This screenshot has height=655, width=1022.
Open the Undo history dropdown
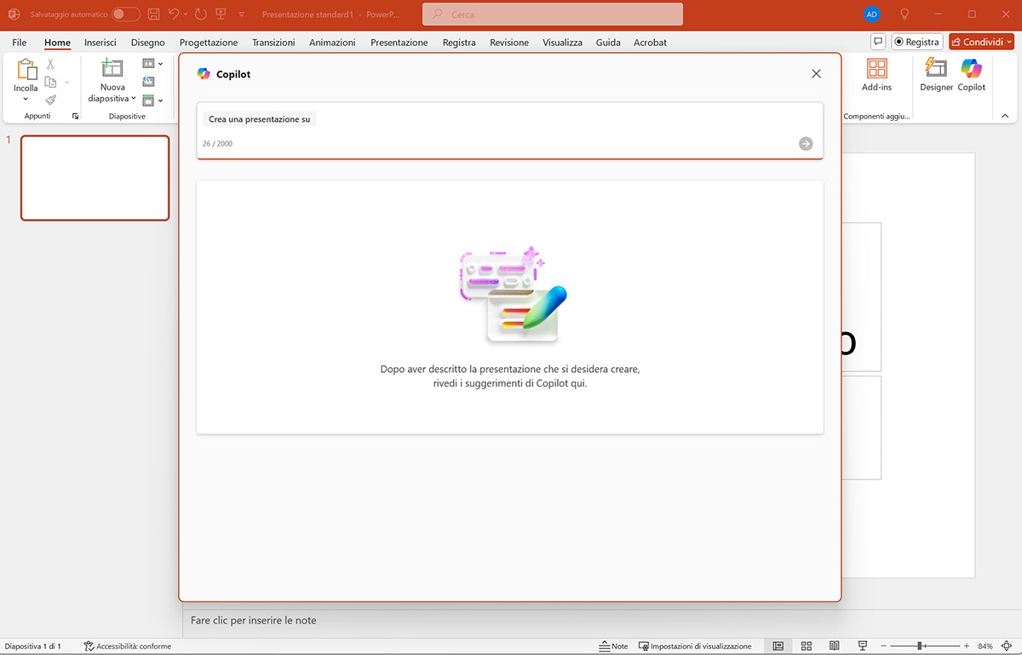coord(186,14)
